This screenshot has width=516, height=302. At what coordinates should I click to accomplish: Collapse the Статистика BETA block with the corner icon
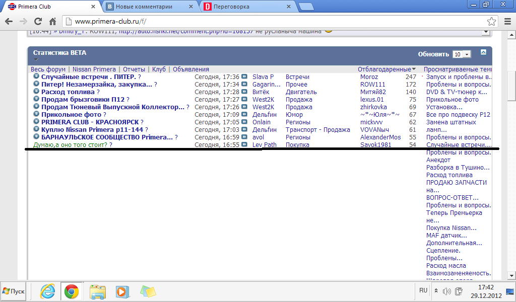point(483,52)
